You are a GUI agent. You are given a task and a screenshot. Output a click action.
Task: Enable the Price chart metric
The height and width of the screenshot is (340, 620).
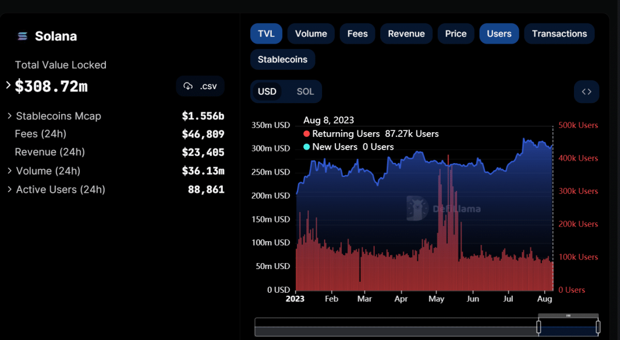click(x=456, y=34)
